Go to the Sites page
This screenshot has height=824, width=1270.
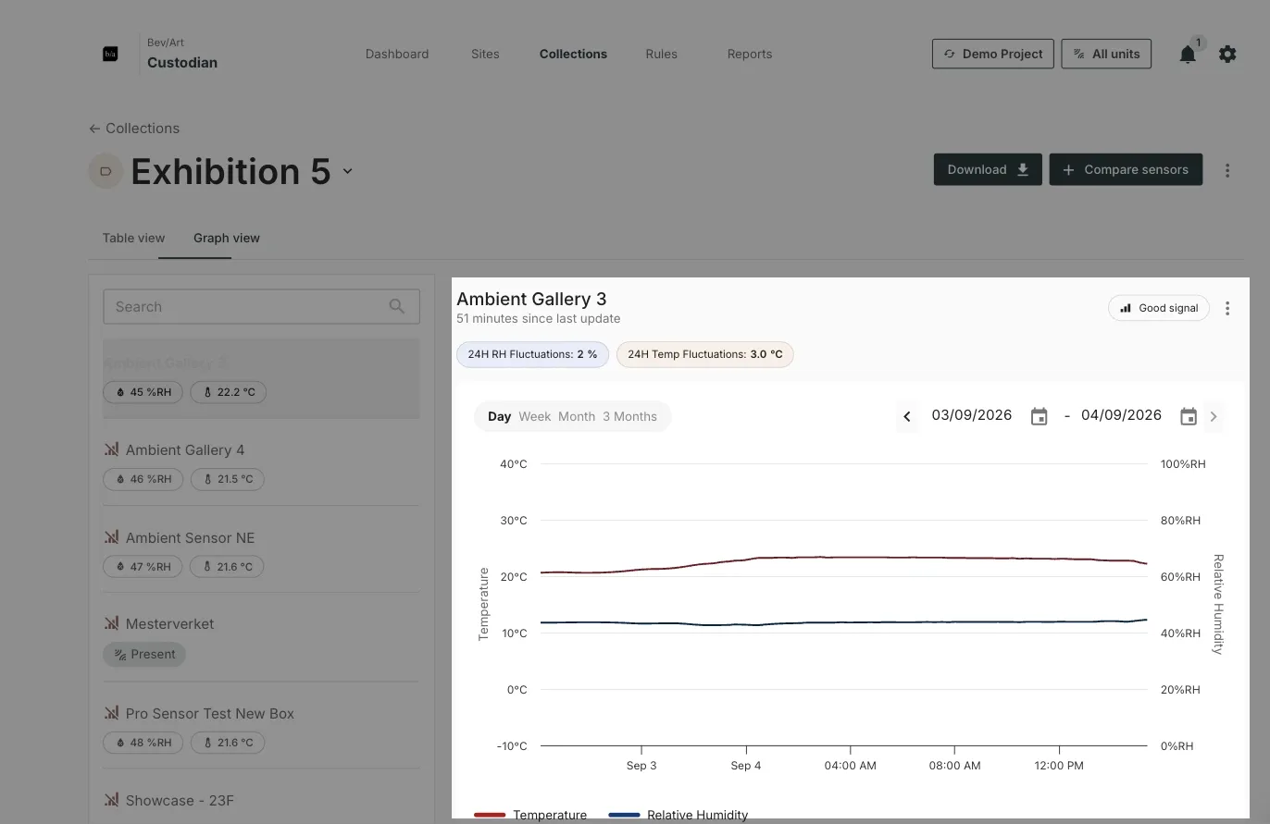(485, 54)
